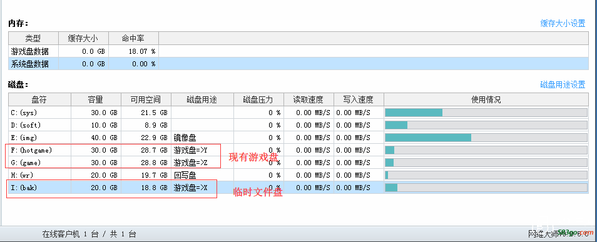Click the D: disk usage bar
The image size is (597, 242).
pos(486,125)
